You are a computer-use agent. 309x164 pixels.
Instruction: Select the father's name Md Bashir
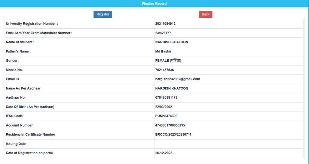tap(163, 52)
